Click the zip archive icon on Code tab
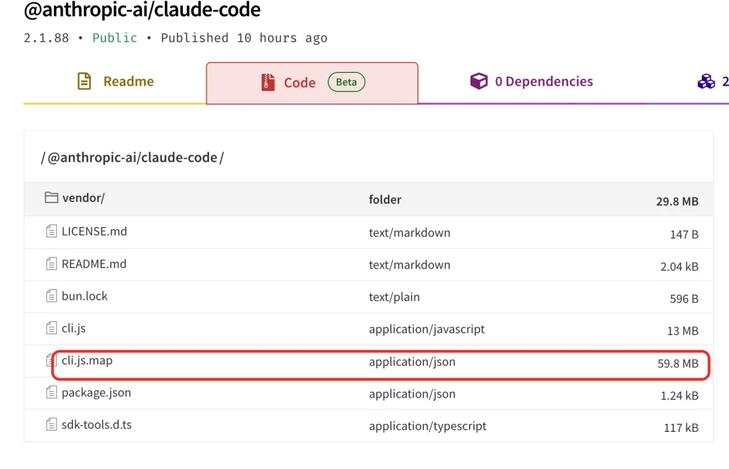729x469 pixels. pyautogui.click(x=268, y=82)
